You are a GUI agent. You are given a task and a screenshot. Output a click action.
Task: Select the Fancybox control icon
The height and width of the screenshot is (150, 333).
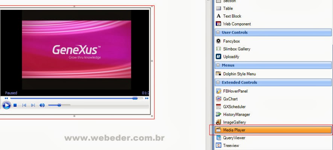click(218, 41)
